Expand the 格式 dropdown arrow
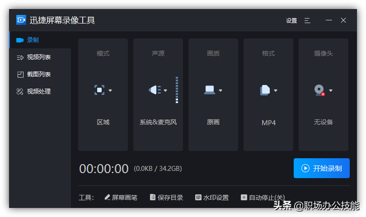This screenshot has width=366, height=217. [x=276, y=90]
